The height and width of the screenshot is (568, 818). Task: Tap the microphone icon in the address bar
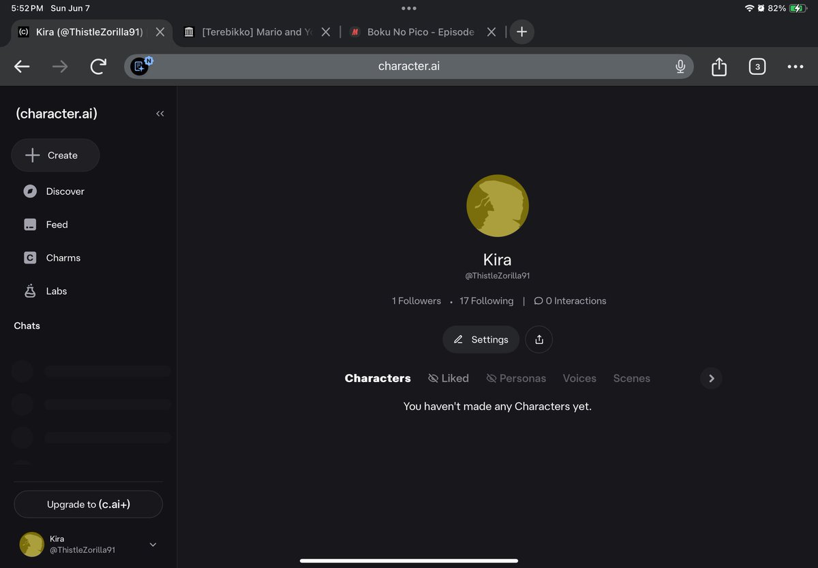[x=680, y=66]
